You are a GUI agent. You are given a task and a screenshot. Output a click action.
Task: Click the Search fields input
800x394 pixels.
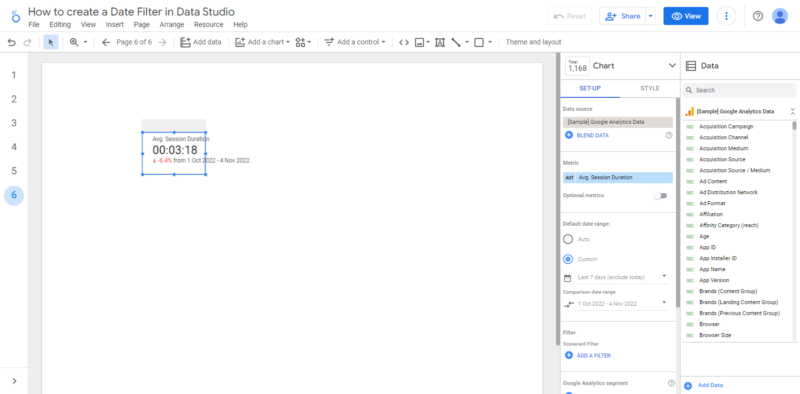(x=739, y=90)
